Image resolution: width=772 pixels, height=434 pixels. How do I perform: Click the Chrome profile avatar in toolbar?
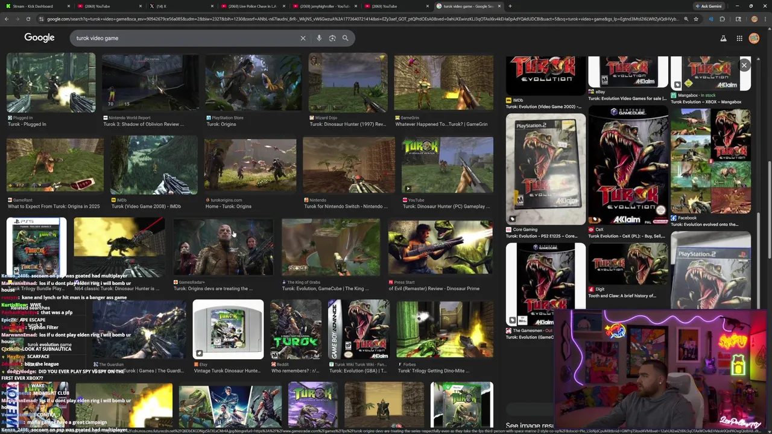coord(755,19)
